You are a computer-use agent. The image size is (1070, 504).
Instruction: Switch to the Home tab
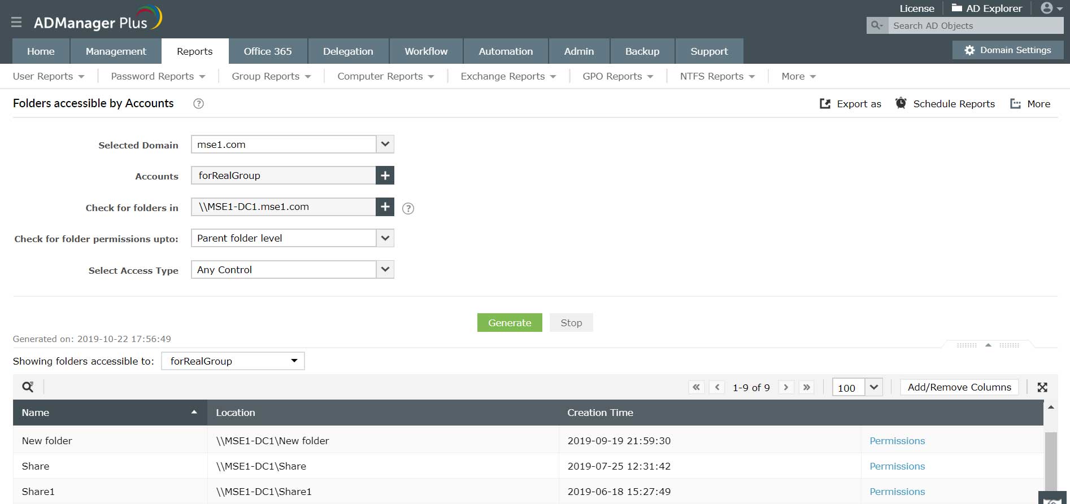point(41,51)
